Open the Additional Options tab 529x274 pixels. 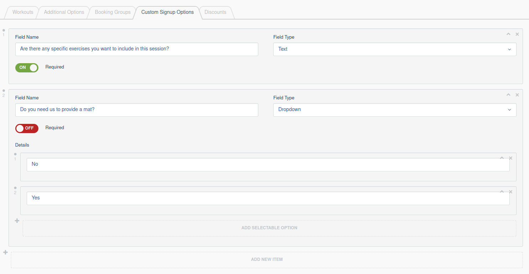click(64, 12)
